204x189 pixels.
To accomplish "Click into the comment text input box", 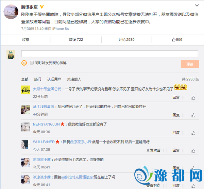I will (x=109, y=54).
